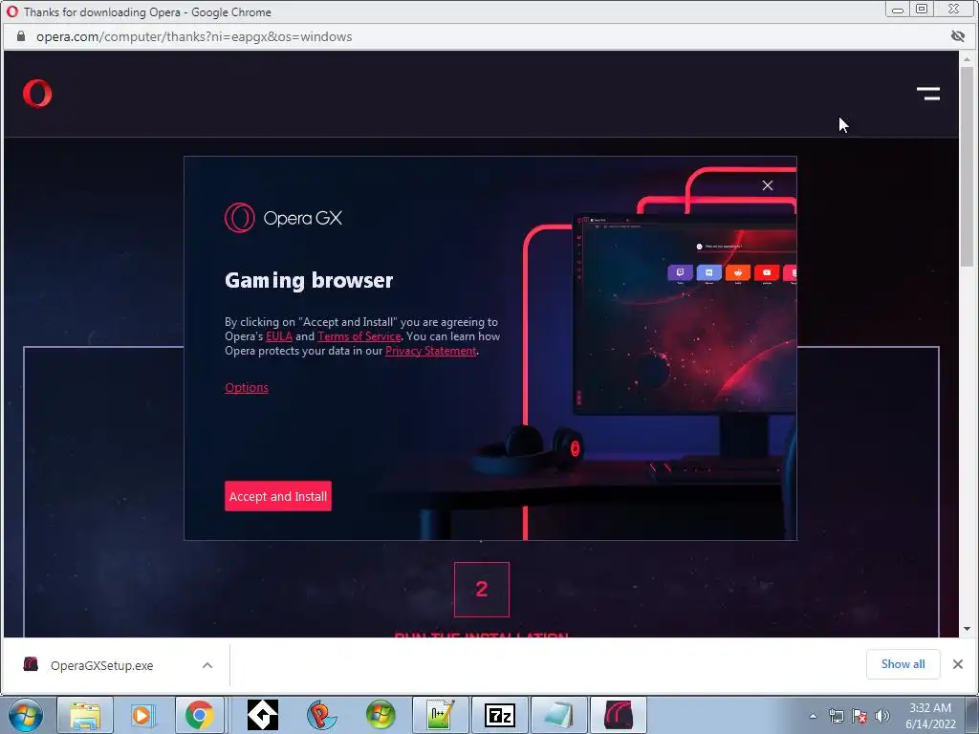The width and height of the screenshot is (979, 734).
Task: Click the taskbar clock showing 3:32 AM
Action: click(x=930, y=716)
